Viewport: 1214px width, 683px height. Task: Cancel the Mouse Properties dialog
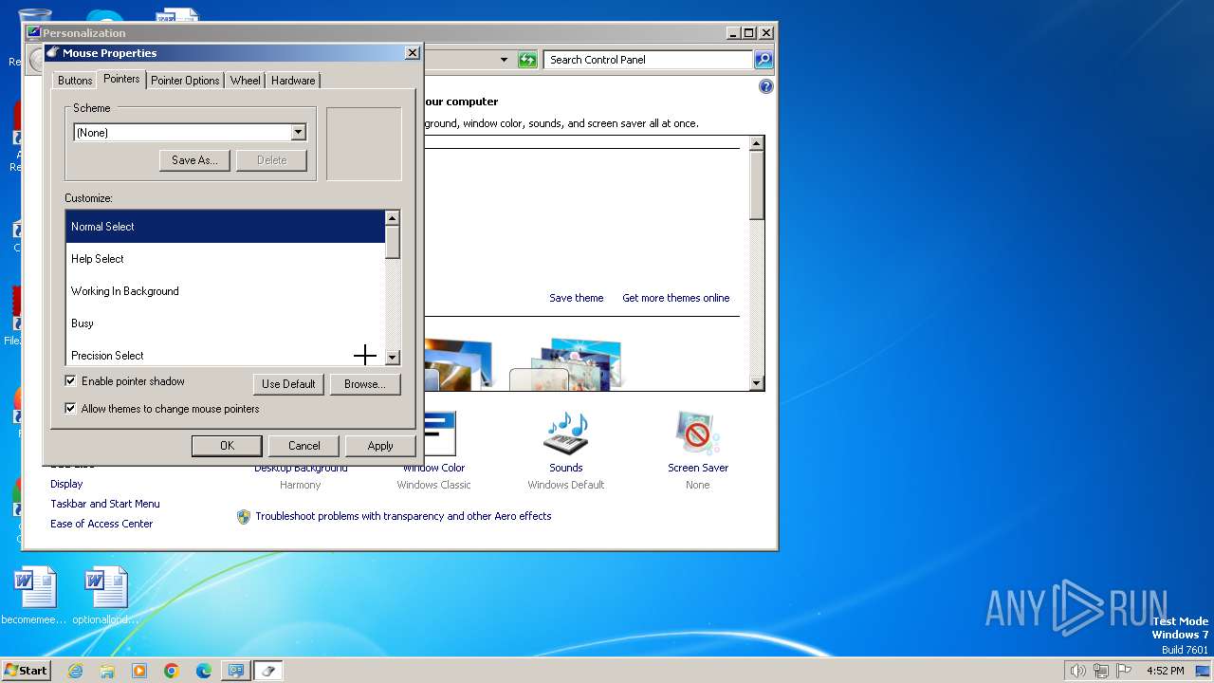[303, 446]
